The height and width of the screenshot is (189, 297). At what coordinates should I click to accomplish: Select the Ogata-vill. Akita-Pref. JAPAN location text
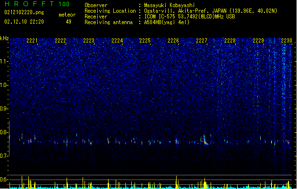[211, 11]
